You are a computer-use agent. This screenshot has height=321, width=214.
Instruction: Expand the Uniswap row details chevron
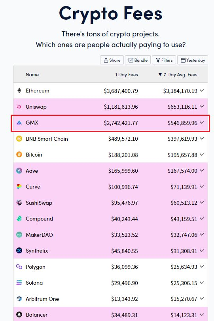click(202, 106)
